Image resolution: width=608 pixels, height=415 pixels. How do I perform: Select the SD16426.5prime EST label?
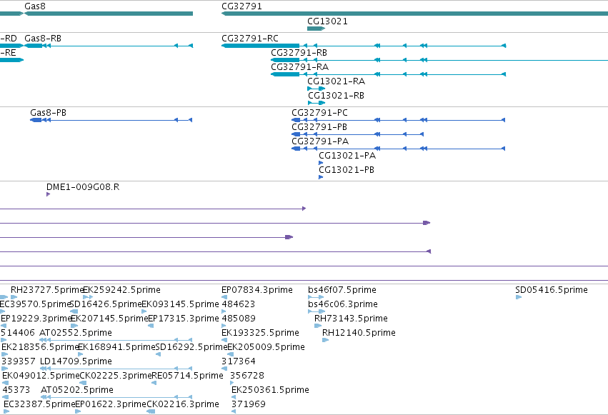pos(106,304)
